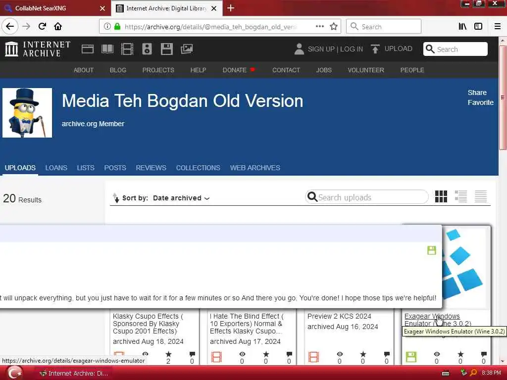Open the Firefox hamburger menu

click(x=498, y=27)
